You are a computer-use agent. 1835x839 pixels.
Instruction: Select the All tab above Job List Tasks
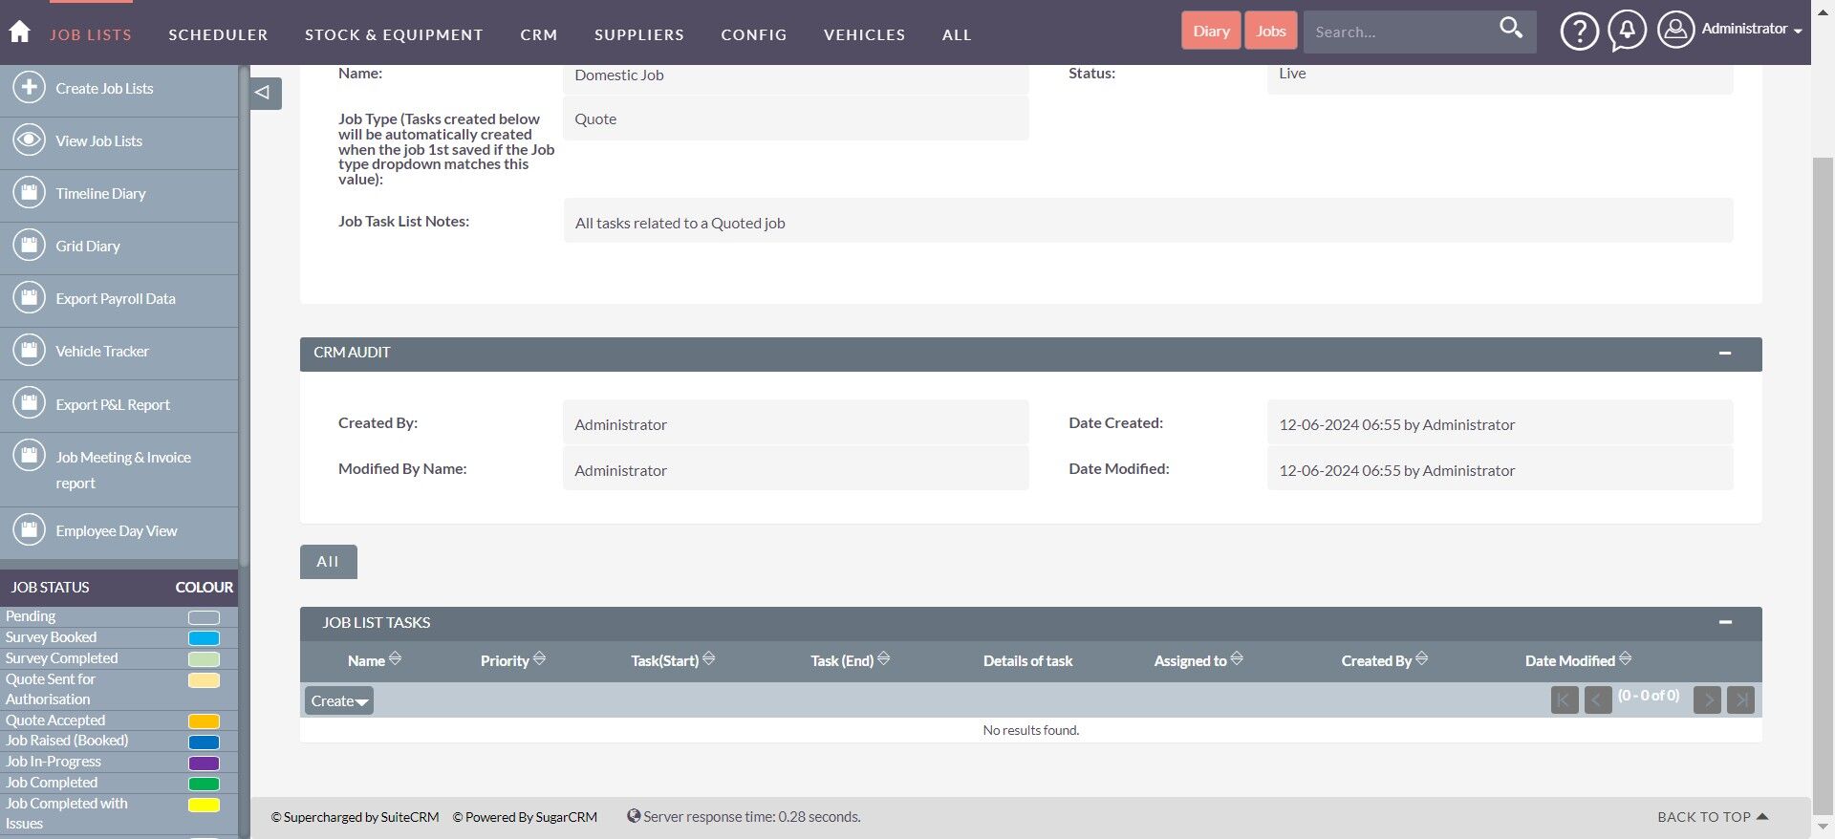328,562
